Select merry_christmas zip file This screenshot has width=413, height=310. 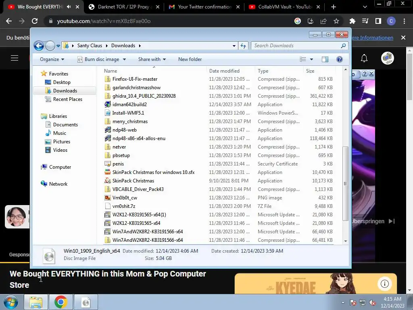pos(130,121)
